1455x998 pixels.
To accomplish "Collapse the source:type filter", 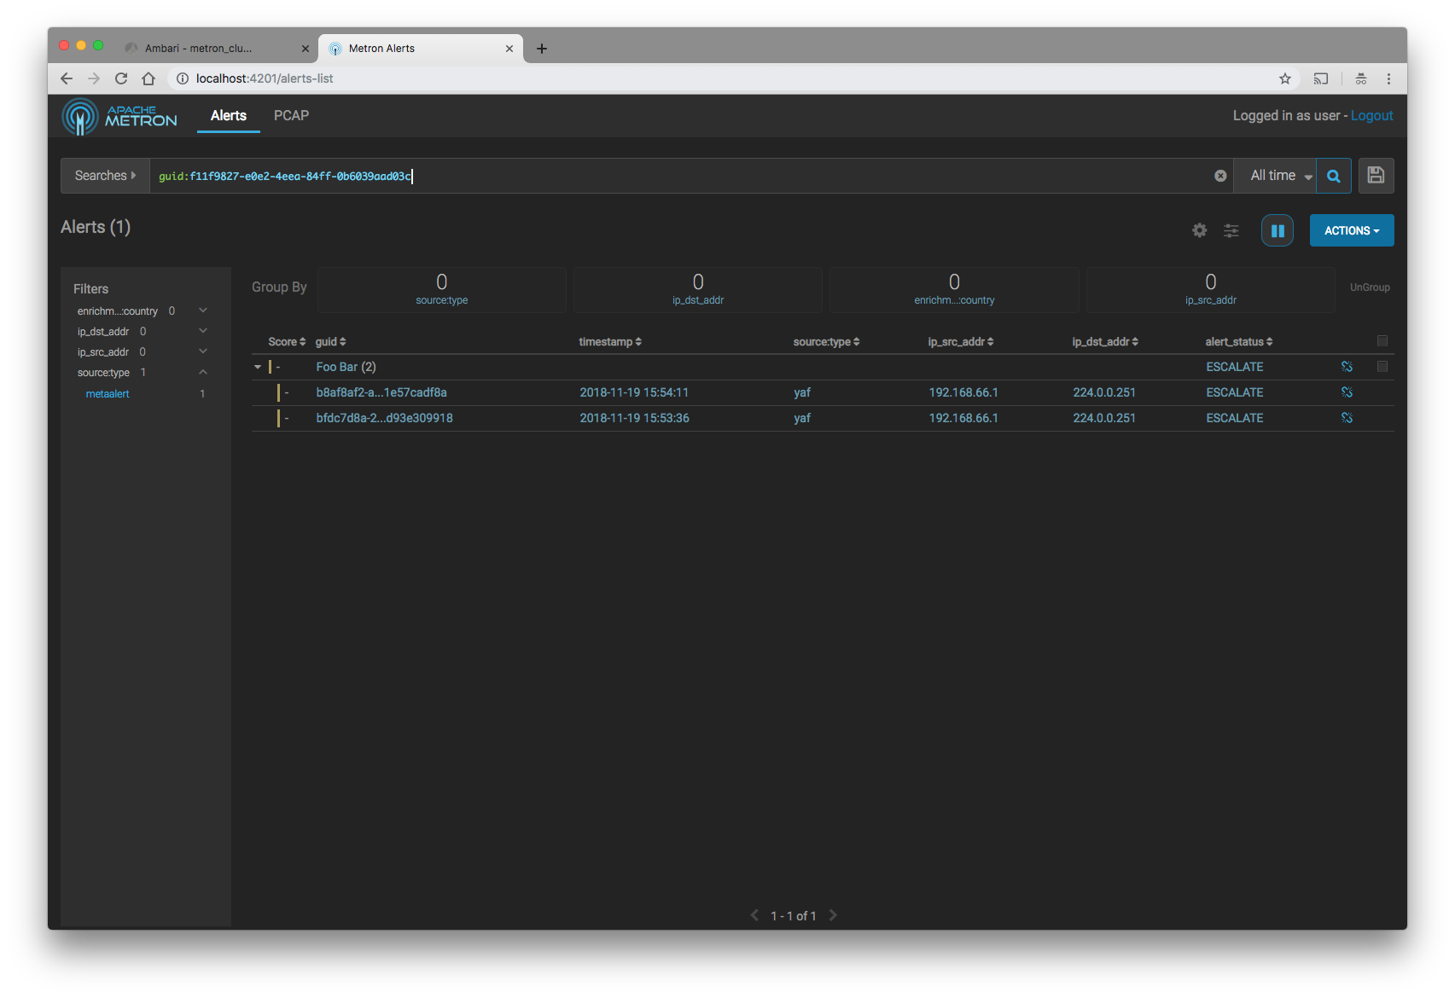I will (203, 372).
